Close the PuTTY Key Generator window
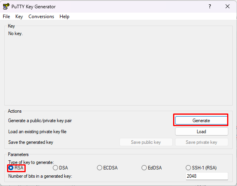 pyautogui.click(x=228, y=6)
